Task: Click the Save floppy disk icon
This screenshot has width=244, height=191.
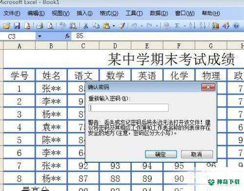Action: coord(17,26)
